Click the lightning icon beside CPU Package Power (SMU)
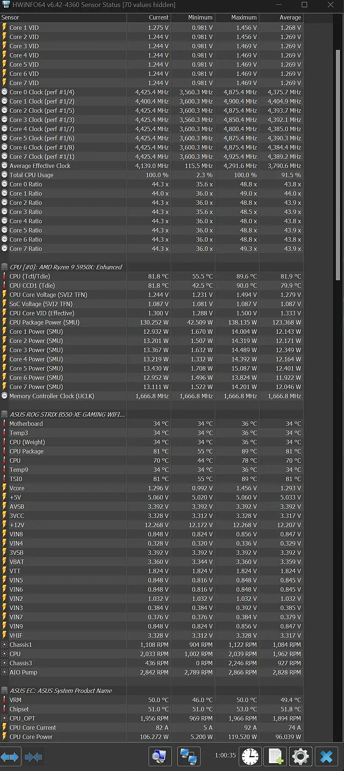Screen dimensions: 344x771 click(x=4, y=322)
